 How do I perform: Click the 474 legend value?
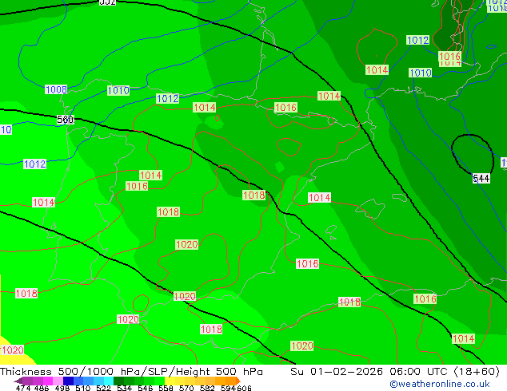23,388
